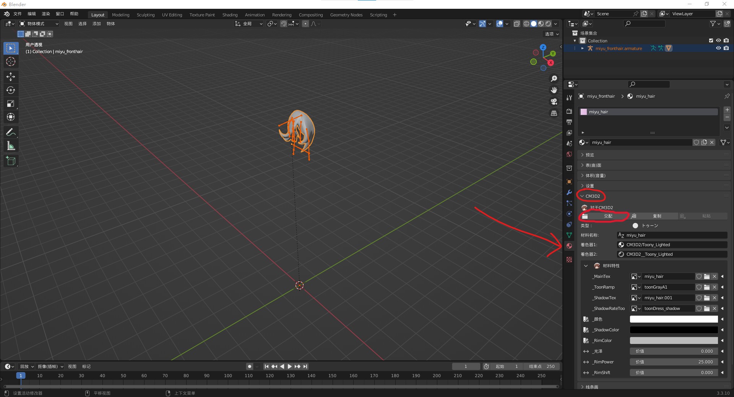This screenshot has width=734, height=397.
Task: Choose the Add Cube tool
Action: click(11, 161)
